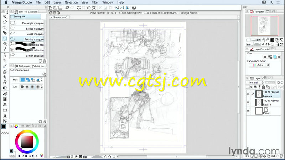Screen dimensions: 285x160
Task: Open the File menu
Action: pos(38,2)
